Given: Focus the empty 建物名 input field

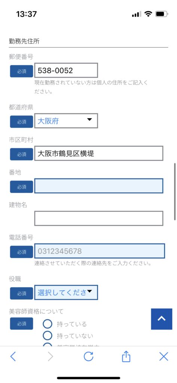Looking at the screenshot, I should tap(99, 218).
